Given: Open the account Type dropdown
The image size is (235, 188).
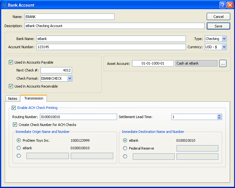Looking at the screenshot, I should click(224, 39).
